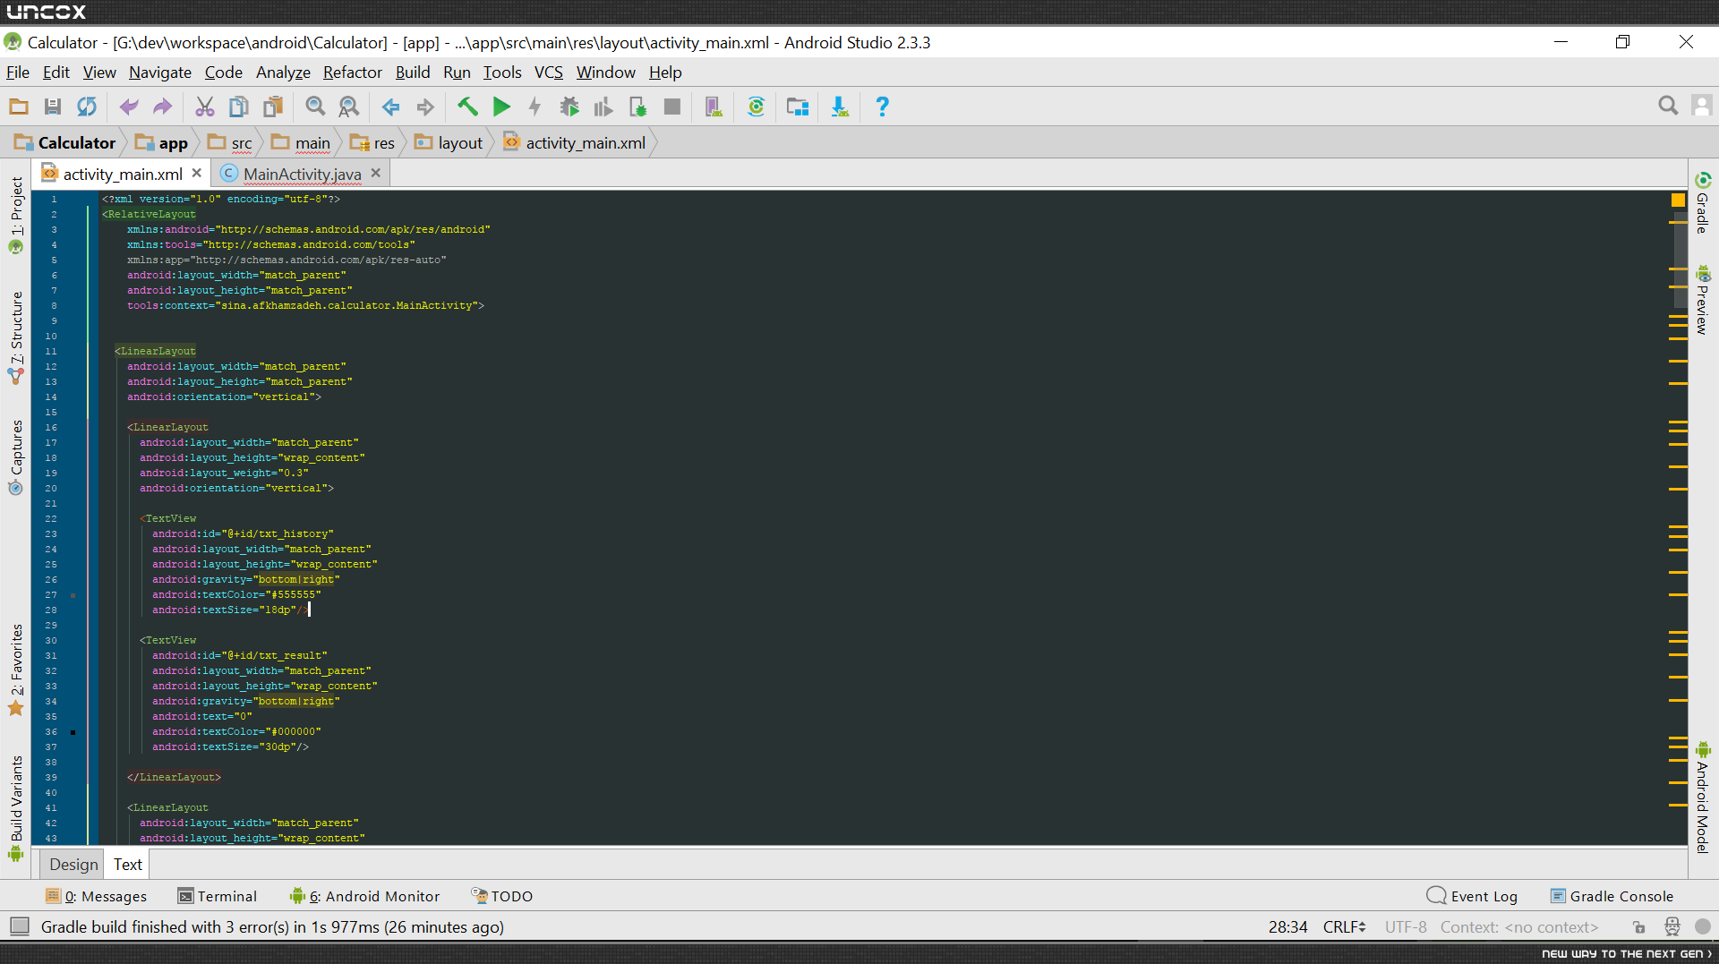Click the Help question mark icon
Screen dimensions: 1719x964
click(882, 107)
